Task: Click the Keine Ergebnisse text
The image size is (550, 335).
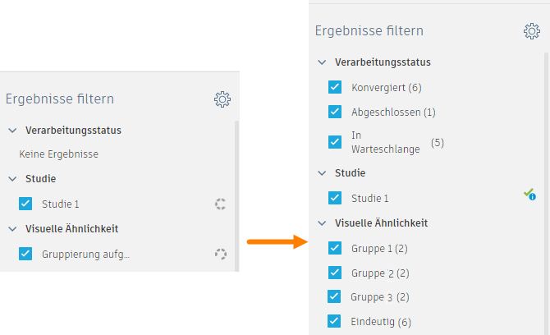Action: [59, 154]
